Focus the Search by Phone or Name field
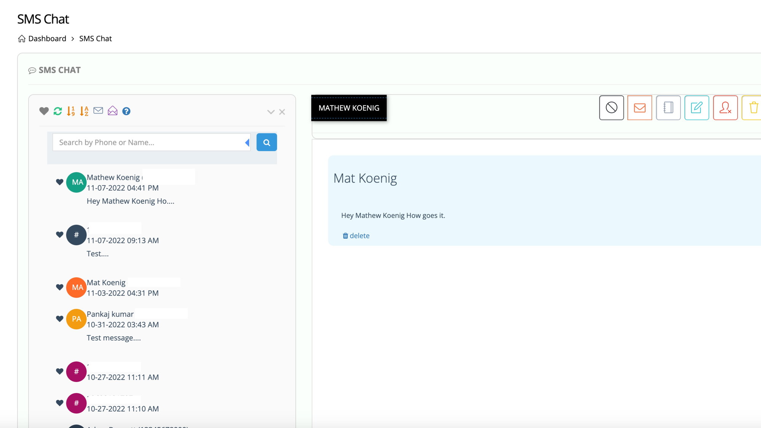 pos(151,142)
